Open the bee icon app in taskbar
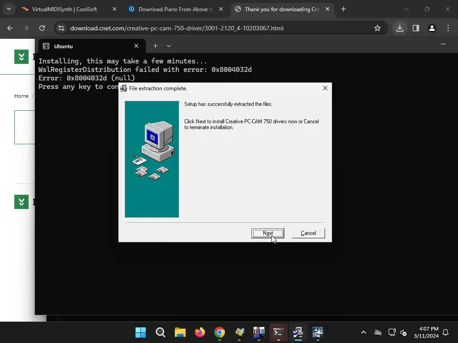Image resolution: width=458 pixels, height=343 pixels. [x=240, y=332]
